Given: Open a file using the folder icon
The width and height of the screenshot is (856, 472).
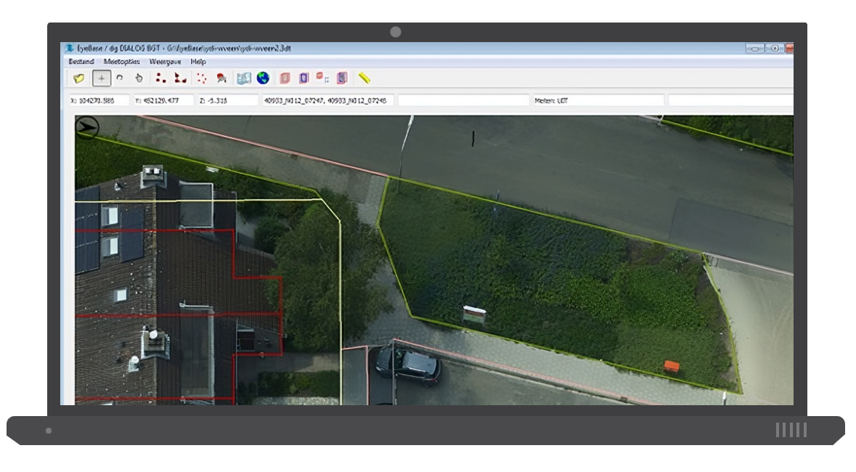Looking at the screenshot, I should [78, 78].
